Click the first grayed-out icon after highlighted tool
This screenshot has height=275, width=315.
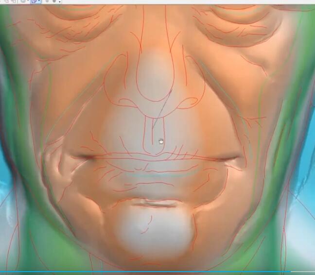click(48, 1)
